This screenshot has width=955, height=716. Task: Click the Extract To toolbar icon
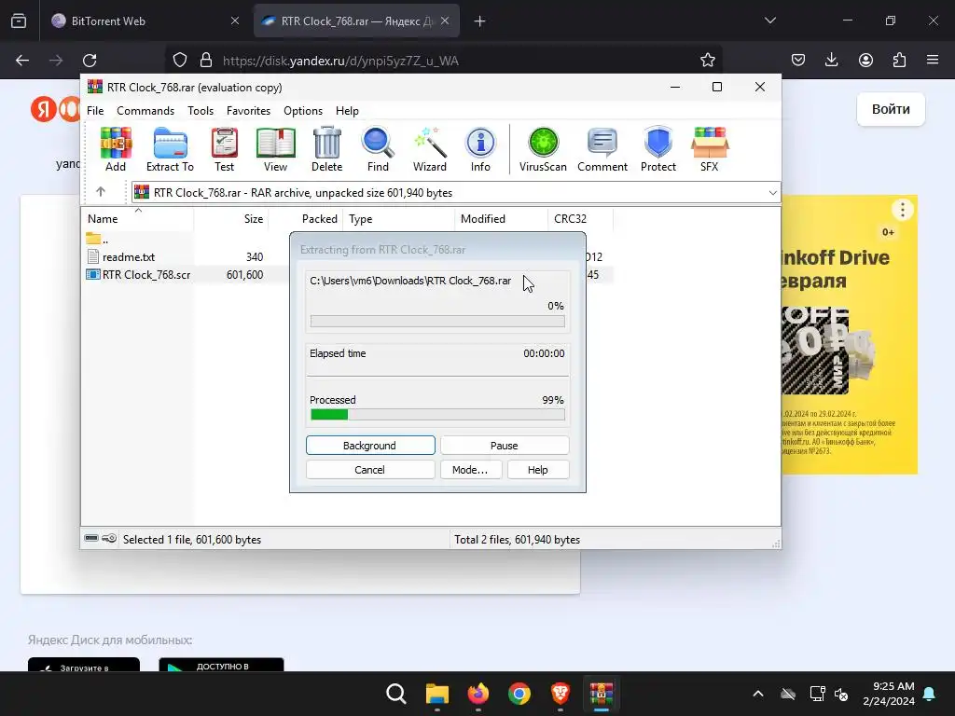(170, 149)
